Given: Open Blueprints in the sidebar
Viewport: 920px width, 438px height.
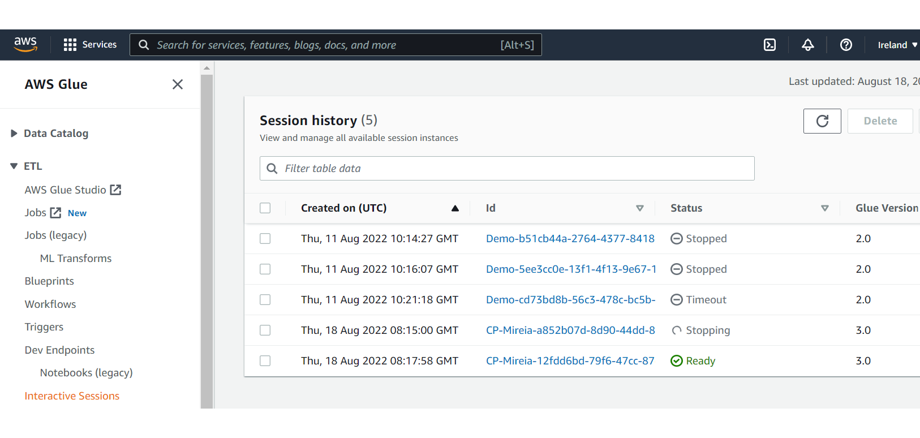Looking at the screenshot, I should pyautogui.click(x=49, y=281).
